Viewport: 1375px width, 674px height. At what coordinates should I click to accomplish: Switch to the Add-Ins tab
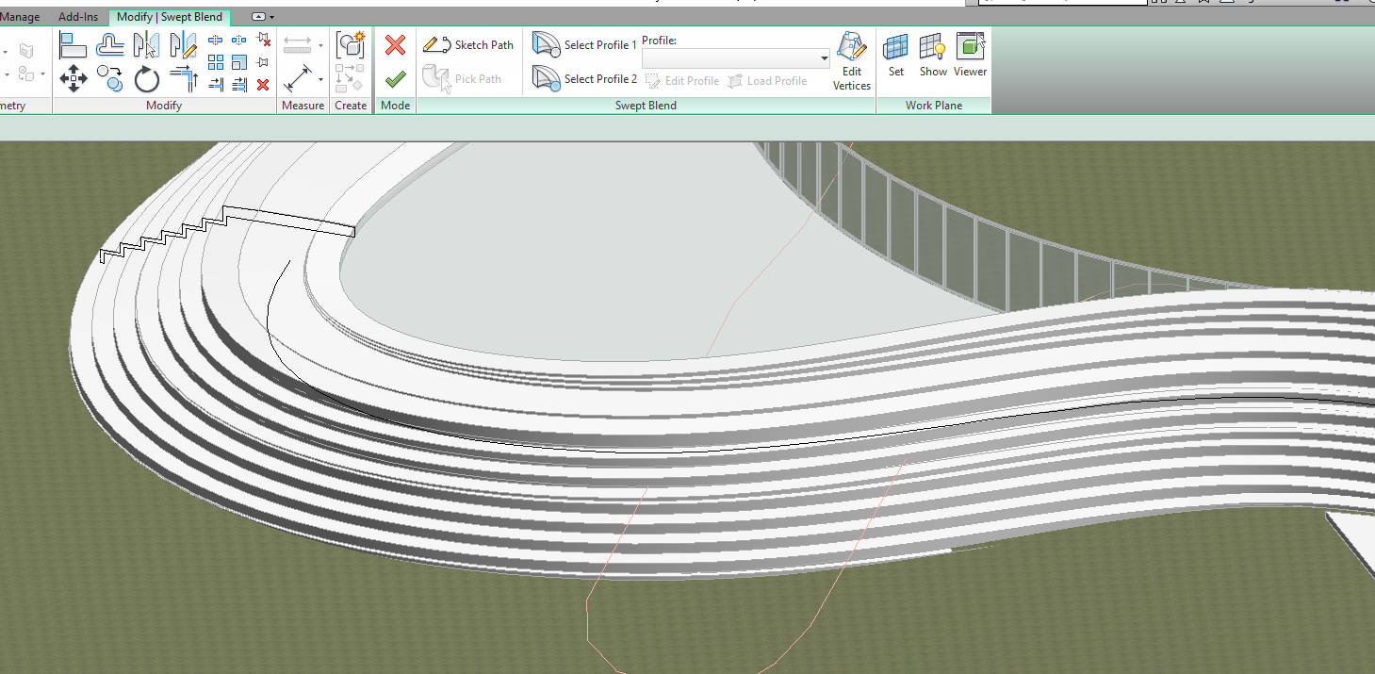[78, 15]
